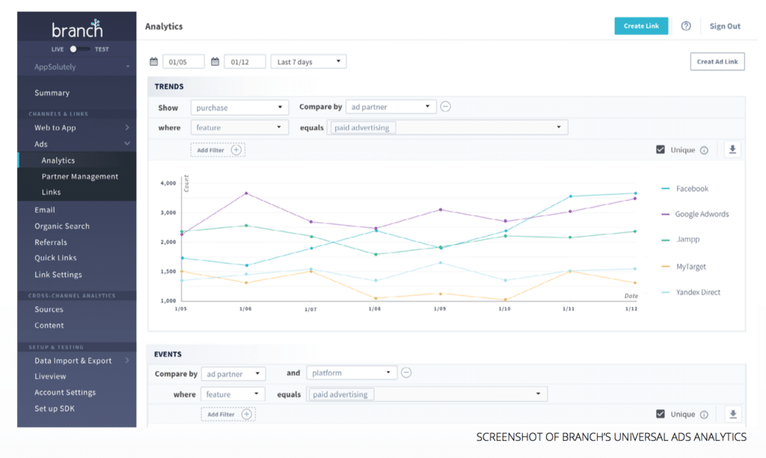
Task: Open the Last 7 days dropdown
Action: point(307,61)
